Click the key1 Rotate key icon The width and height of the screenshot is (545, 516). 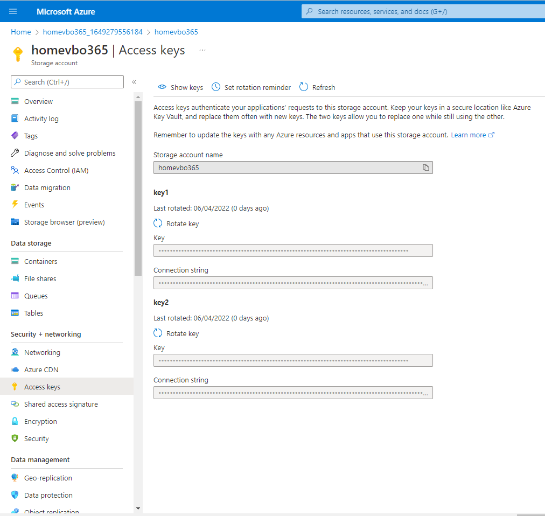point(158,224)
